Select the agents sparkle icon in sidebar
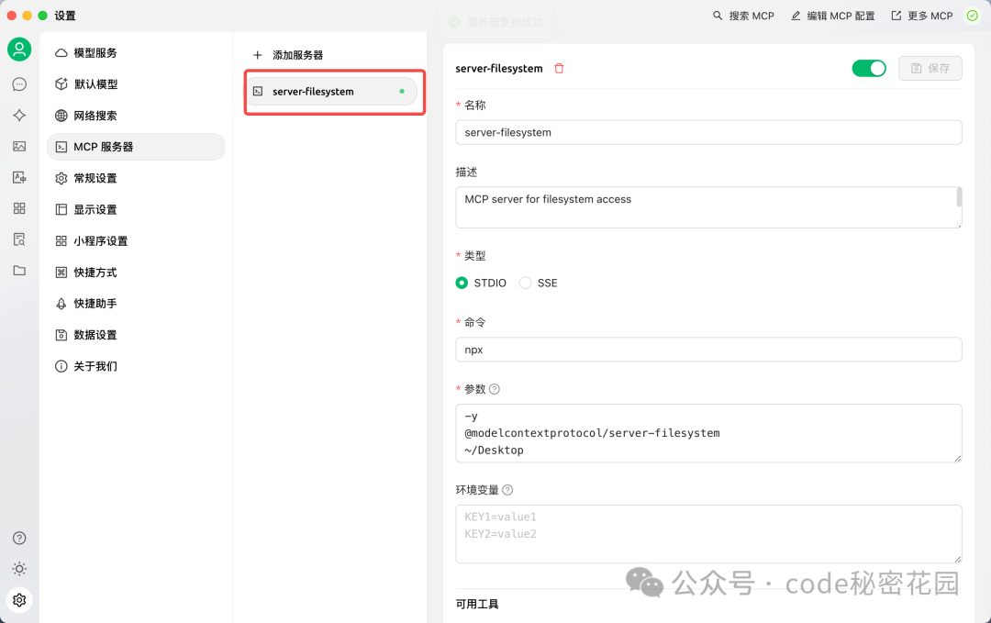The height and width of the screenshot is (623, 991). point(19,116)
